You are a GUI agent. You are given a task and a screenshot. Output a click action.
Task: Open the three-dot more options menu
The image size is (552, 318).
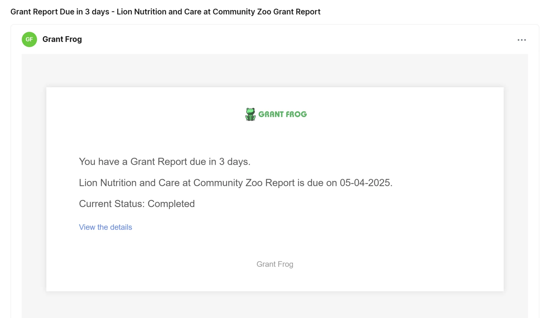pyautogui.click(x=521, y=40)
